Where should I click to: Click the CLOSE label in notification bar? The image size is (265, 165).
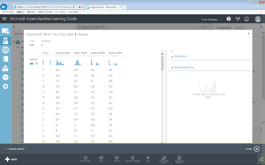pyautogui.click(x=249, y=149)
